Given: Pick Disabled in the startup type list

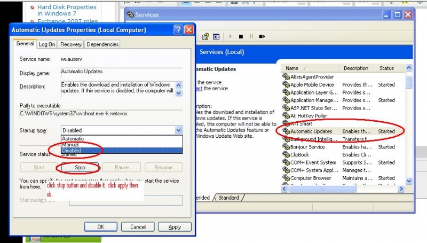Looking at the screenshot, I should pyautogui.click(x=72, y=151).
